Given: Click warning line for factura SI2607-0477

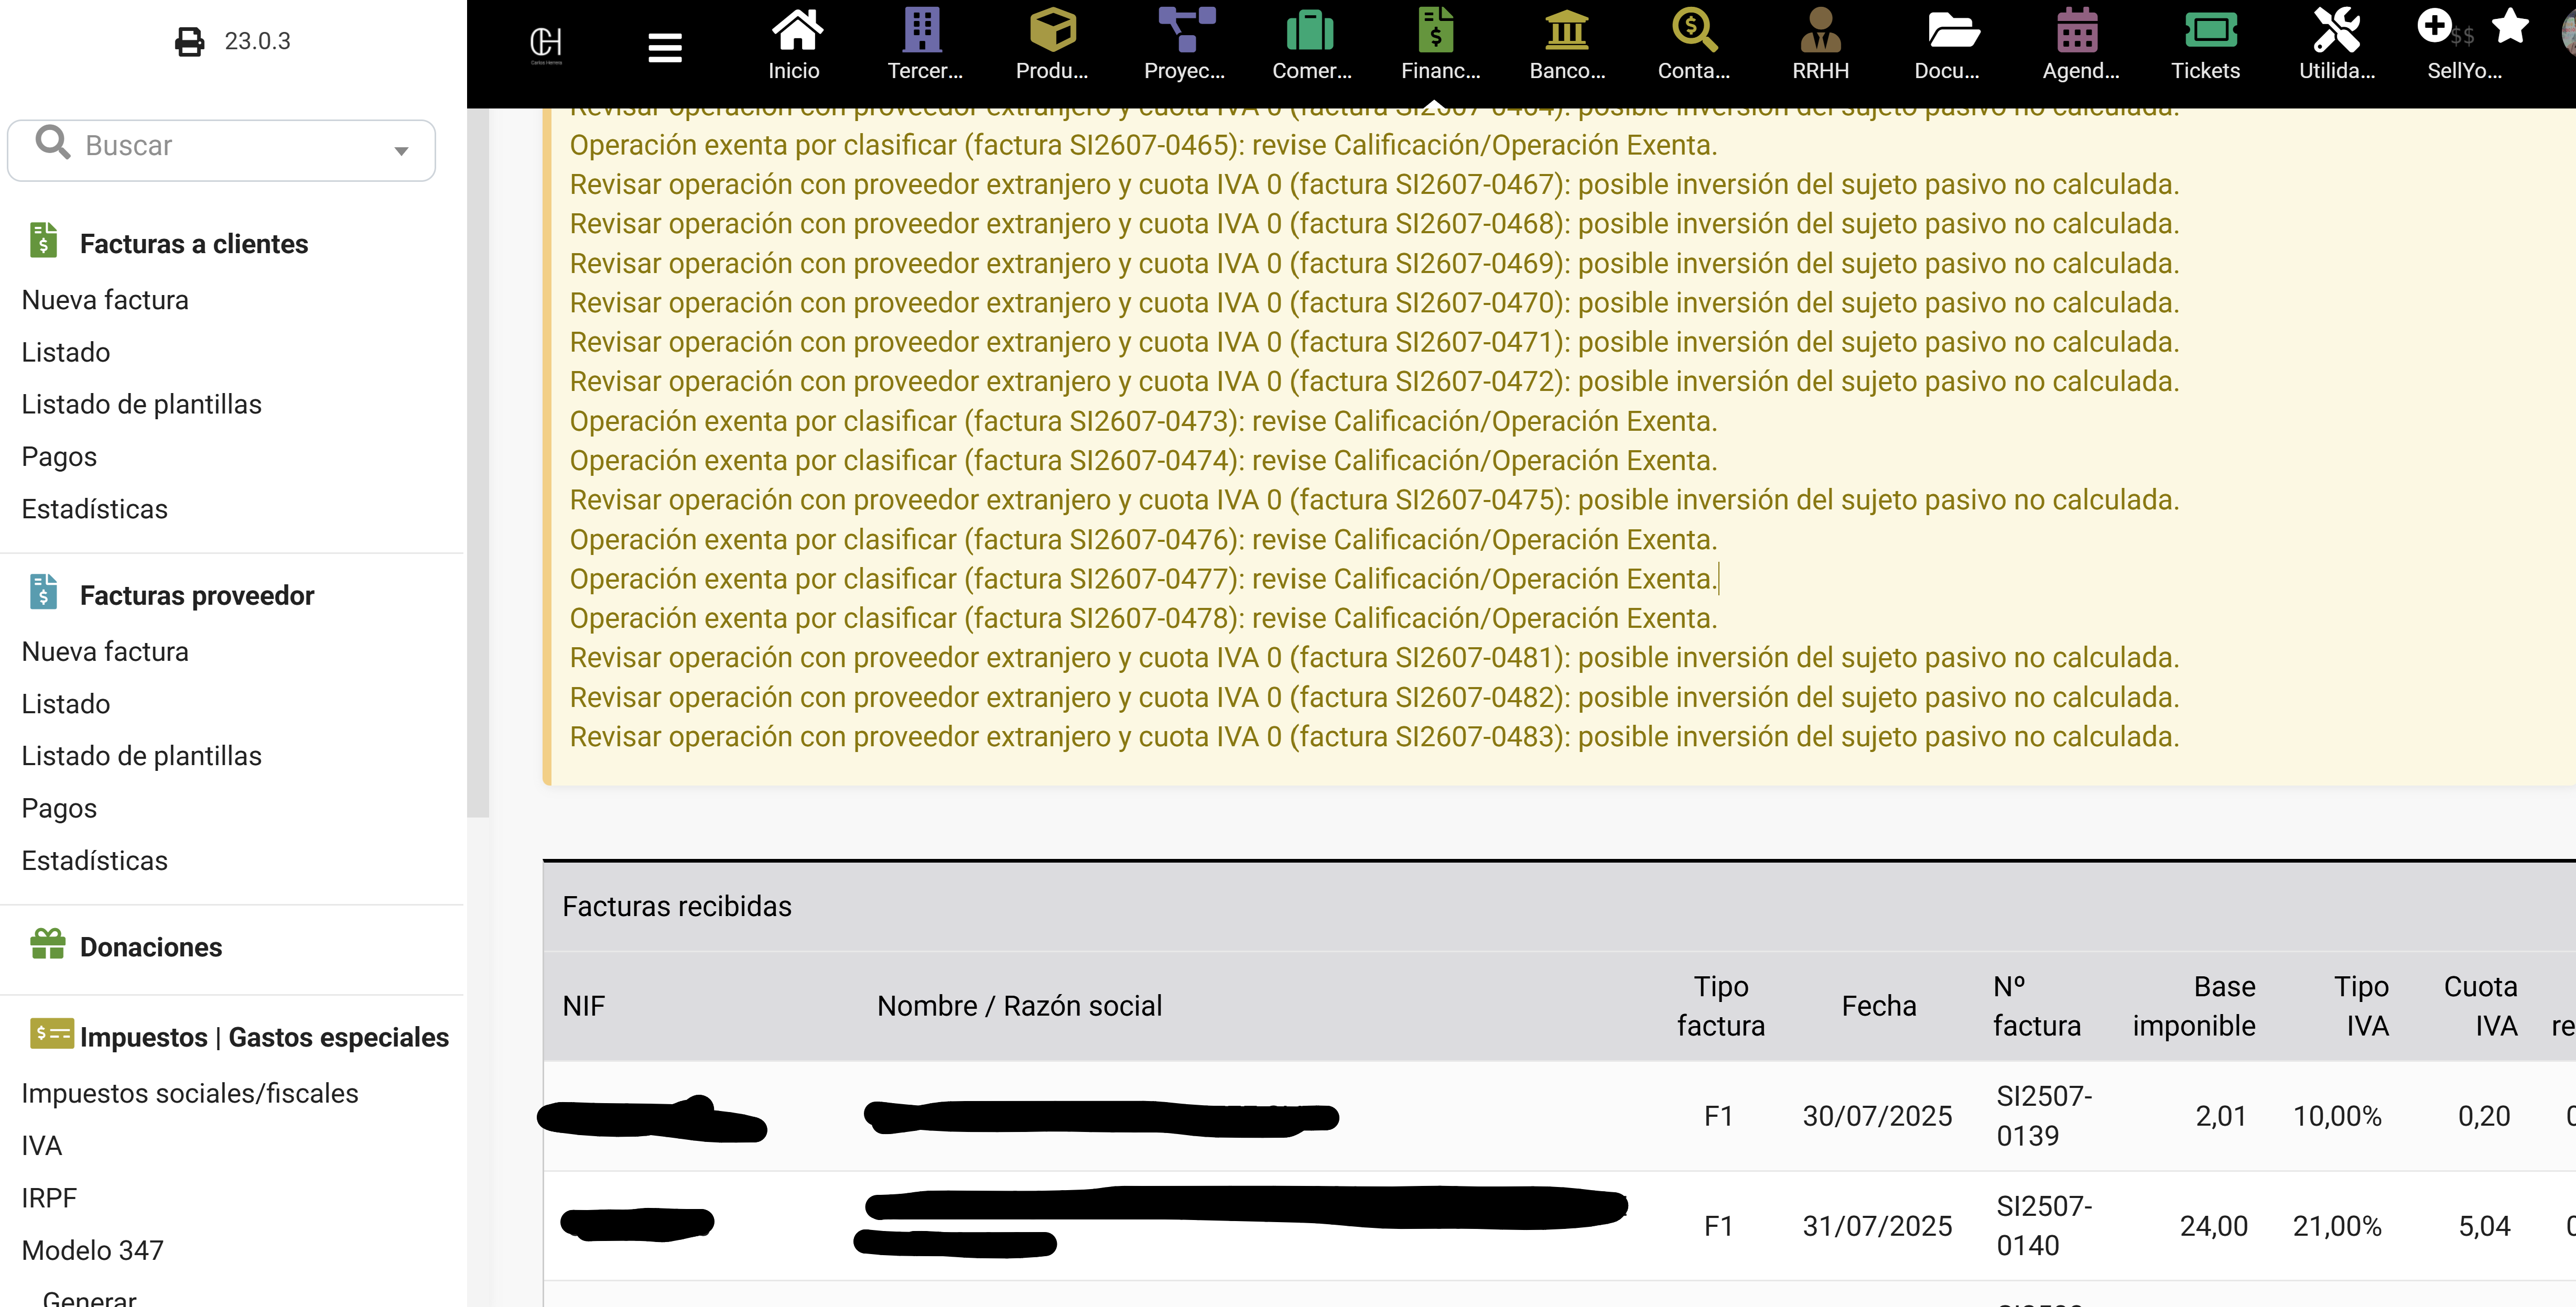Looking at the screenshot, I should click(1143, 579).
